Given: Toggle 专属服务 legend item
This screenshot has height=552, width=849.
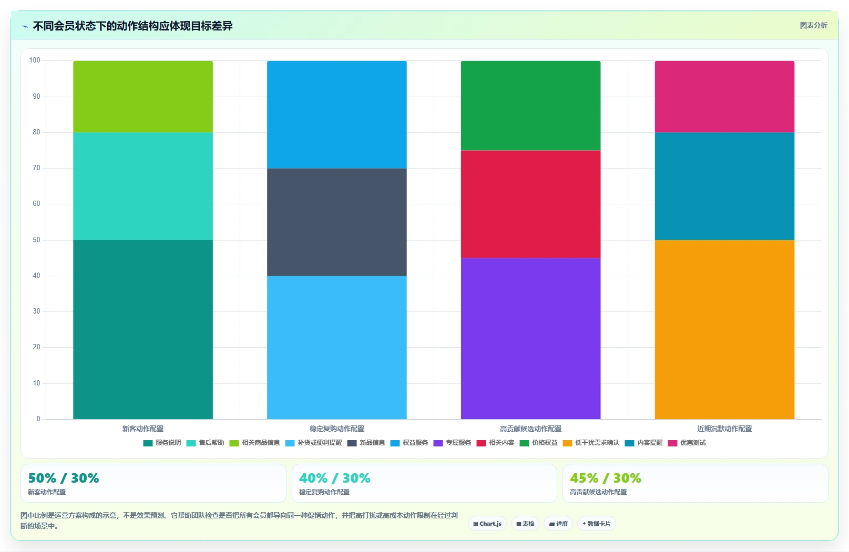Looking at the screenshot, I should (452, 443).
